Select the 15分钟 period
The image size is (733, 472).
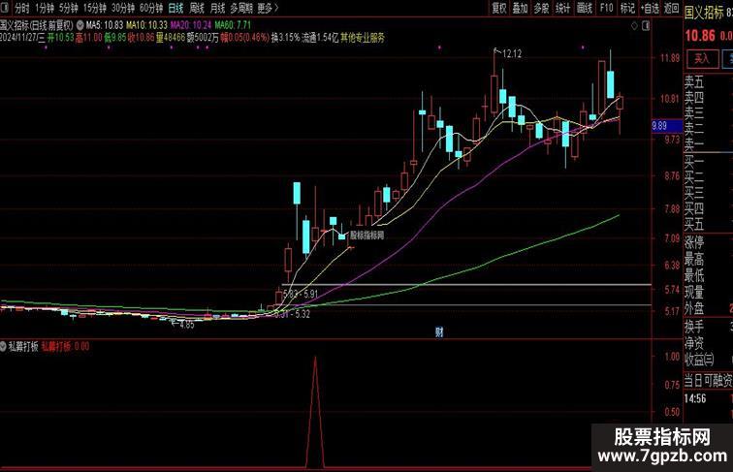[x=95, y=8]
